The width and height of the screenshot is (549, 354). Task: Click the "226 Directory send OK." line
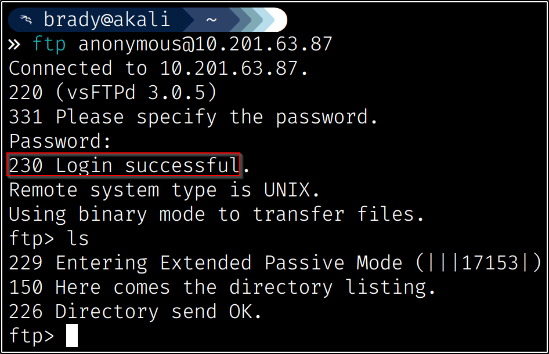tap(135, 312)
